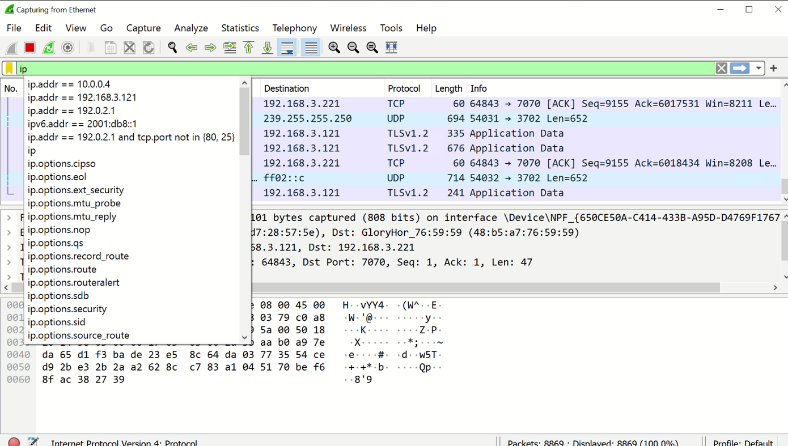788x446 pixels.
Task: Open the Help menu
Action: 426,28
